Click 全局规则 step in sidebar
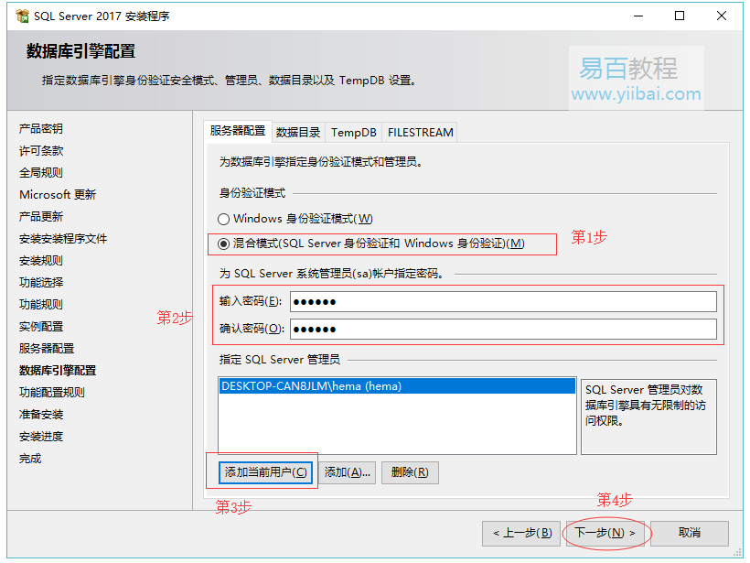Image resolution: width=750 pixels, height=563 pixels. [41, 173]
